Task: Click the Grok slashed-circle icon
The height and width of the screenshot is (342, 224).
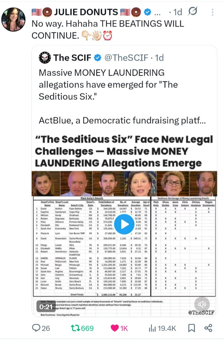Action: click(193, 11)
